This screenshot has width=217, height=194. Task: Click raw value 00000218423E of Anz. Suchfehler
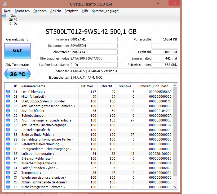click(160, 111)
